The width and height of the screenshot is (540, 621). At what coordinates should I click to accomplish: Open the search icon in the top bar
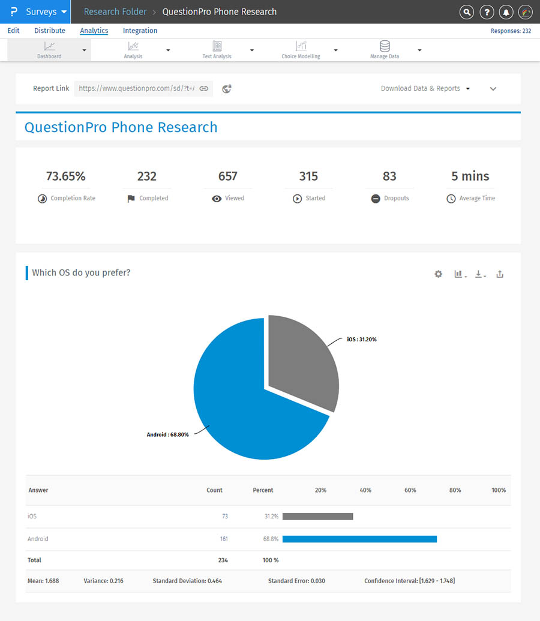tap(466, 12)
